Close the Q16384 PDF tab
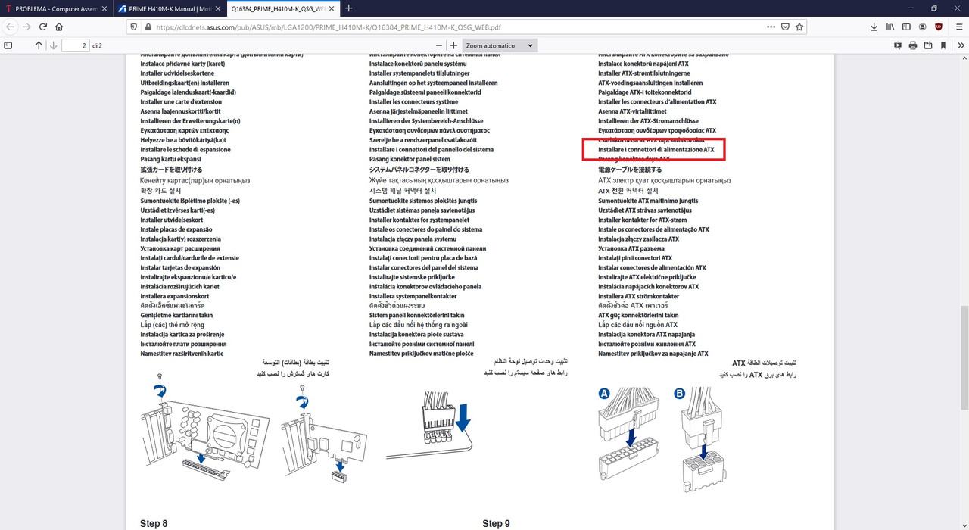969x530 pixels. tap(330, 8)
